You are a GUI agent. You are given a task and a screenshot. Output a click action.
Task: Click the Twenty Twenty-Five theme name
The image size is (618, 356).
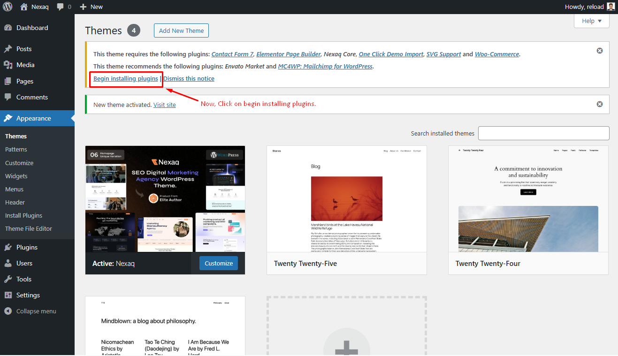305,264
